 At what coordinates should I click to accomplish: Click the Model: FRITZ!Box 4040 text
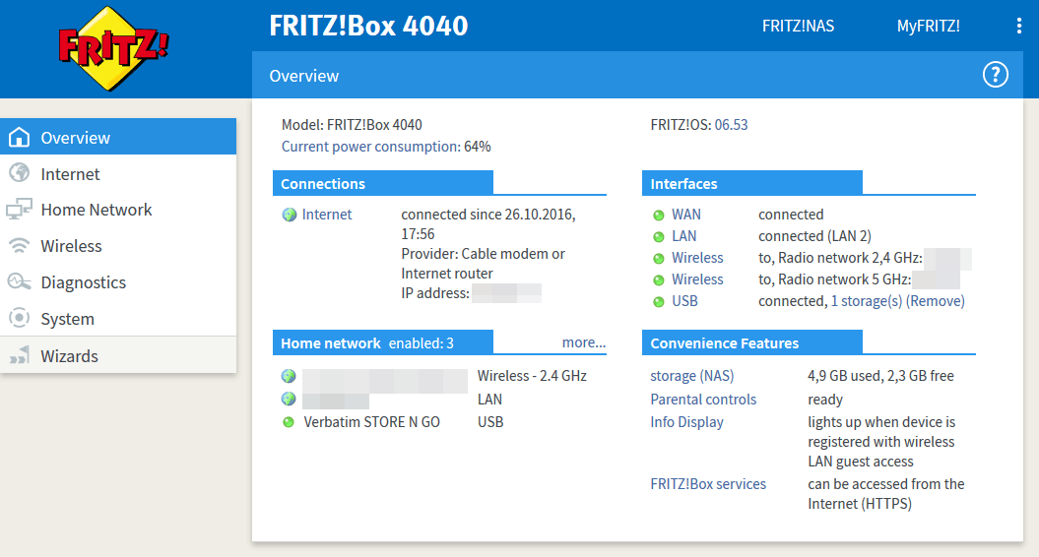(352, 125)
